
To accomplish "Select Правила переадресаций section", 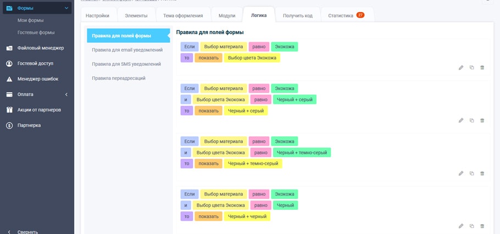I will point(119,78).
